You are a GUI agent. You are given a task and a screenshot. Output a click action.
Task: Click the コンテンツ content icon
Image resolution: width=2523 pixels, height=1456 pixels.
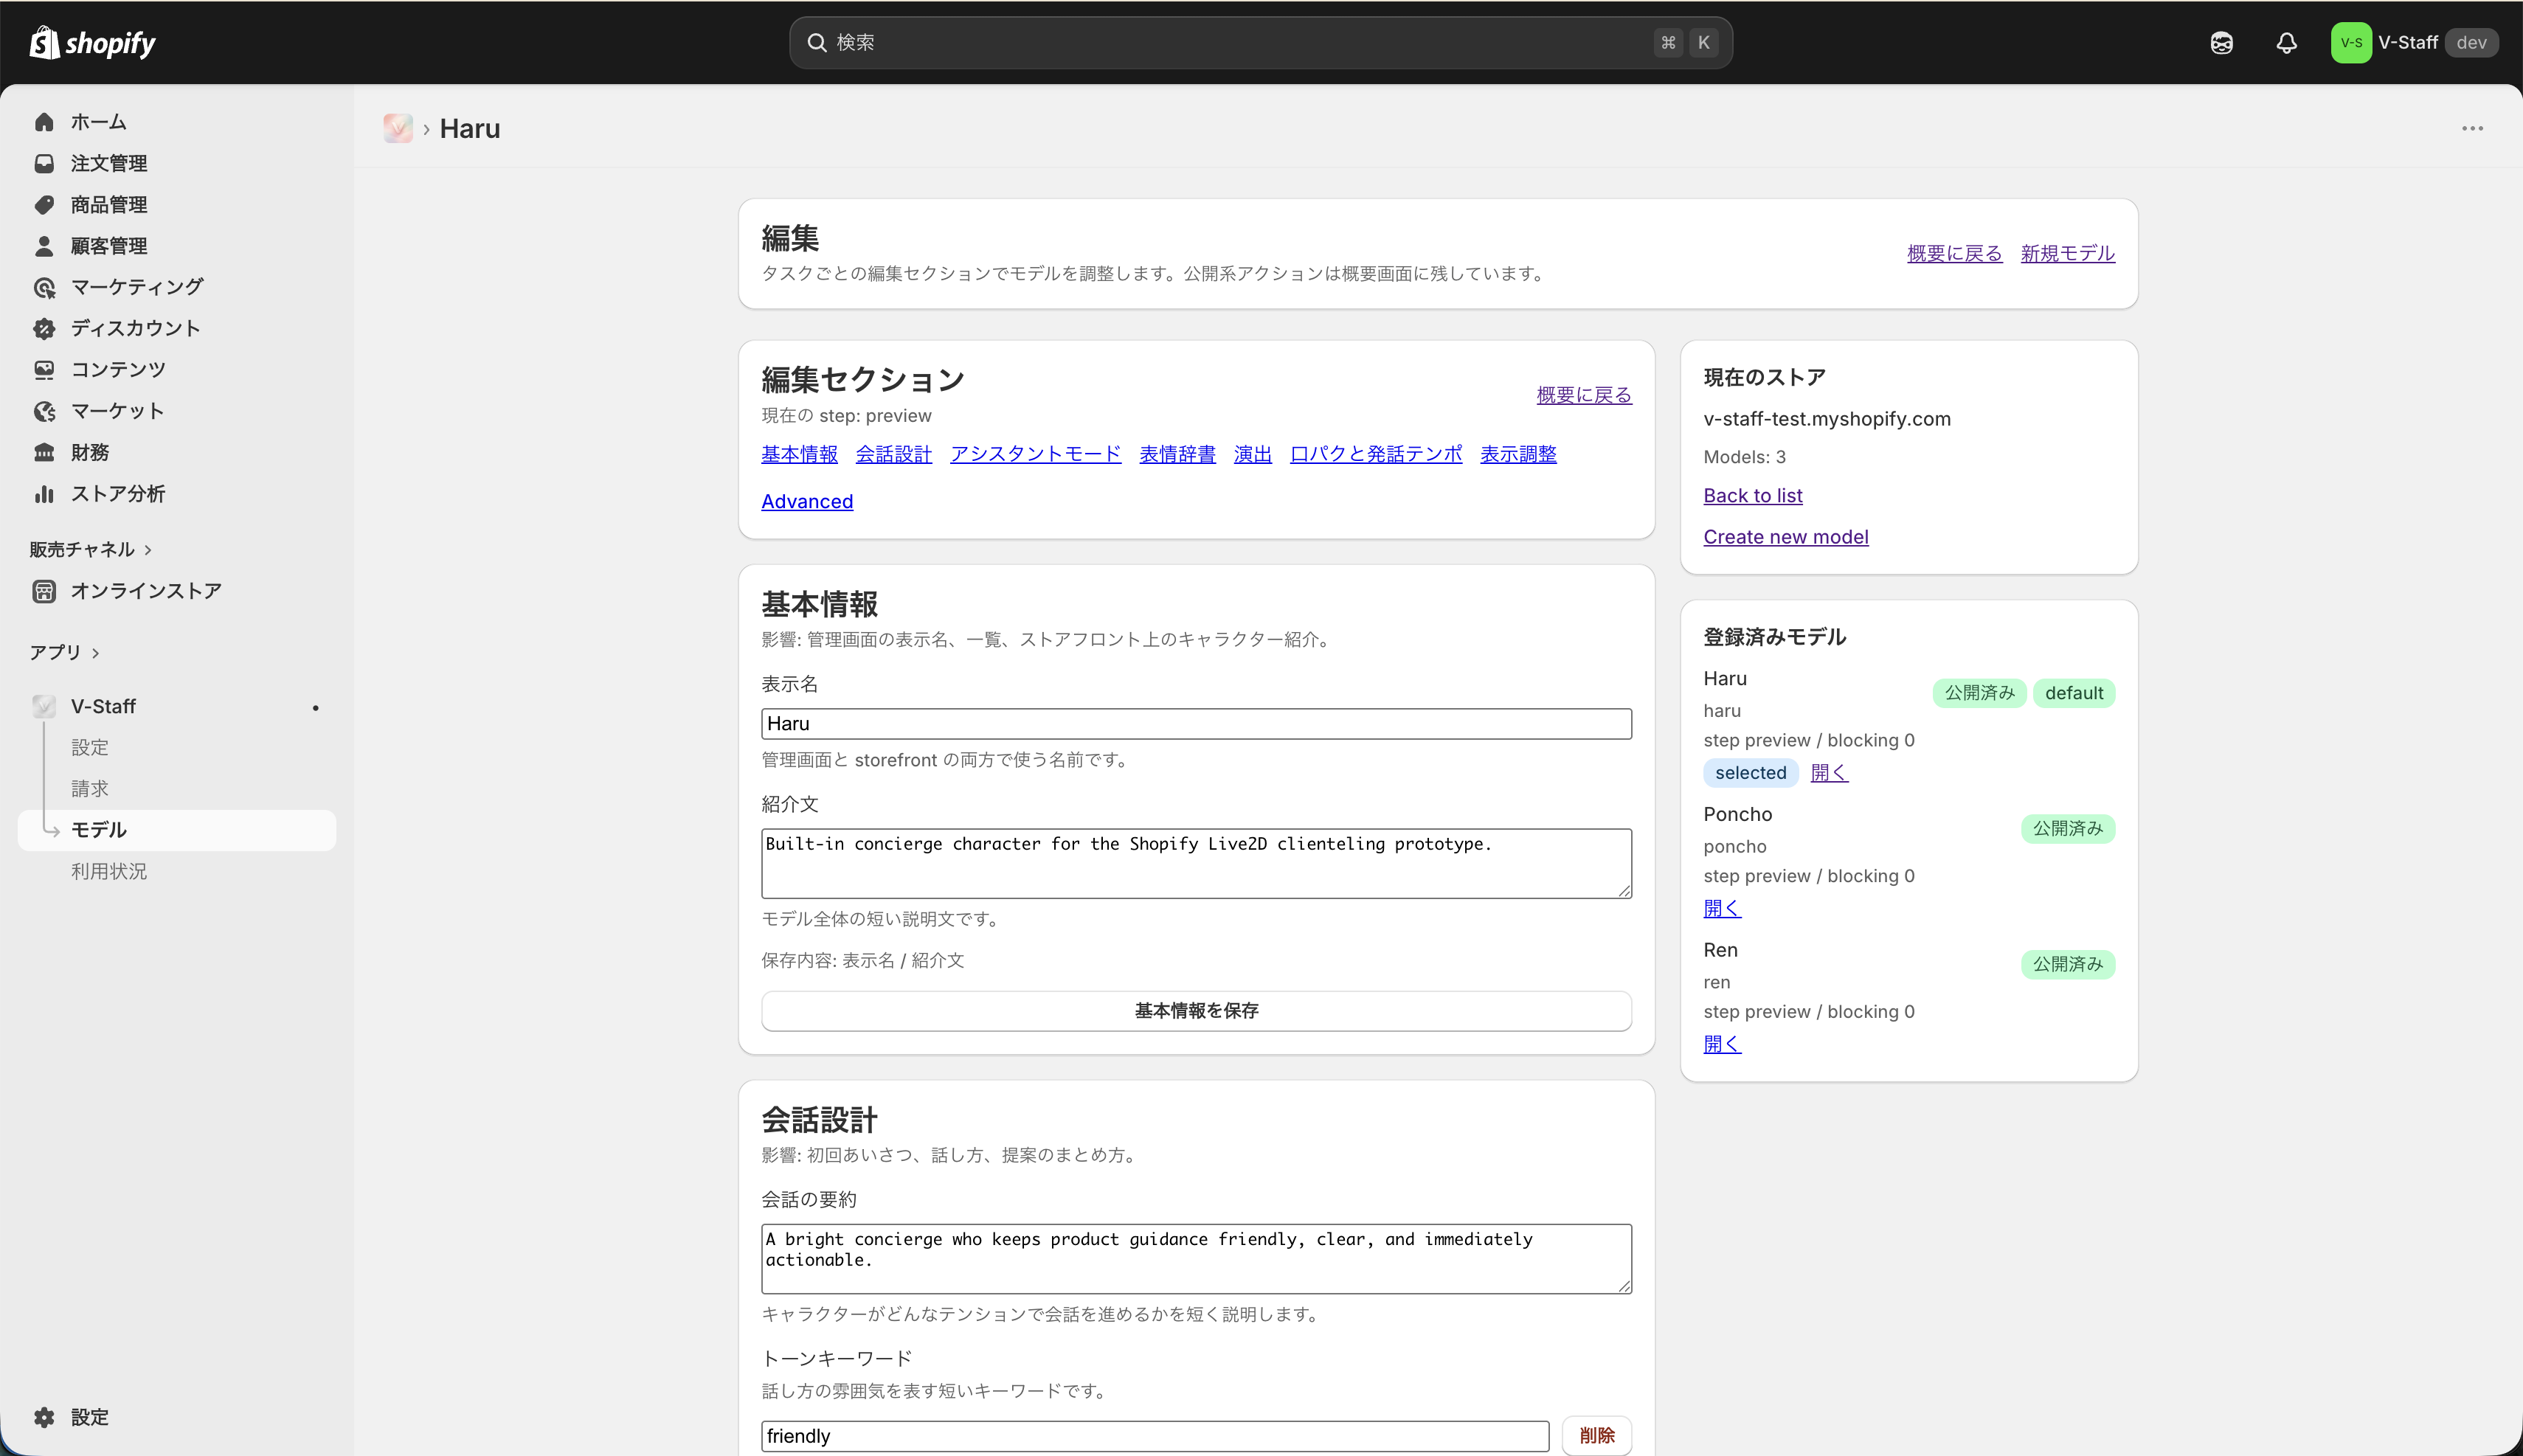coord(44,370)
